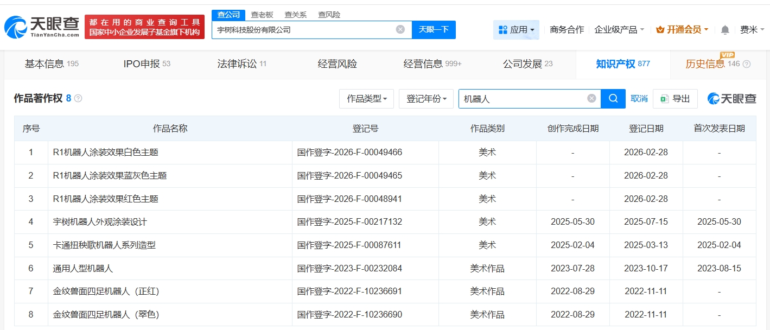
Task: Click the registration date 2025-03-13
Action: [x=646, y=245]
